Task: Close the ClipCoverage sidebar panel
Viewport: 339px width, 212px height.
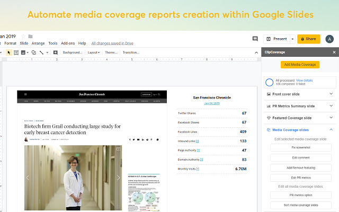Action: coord(334,52)
